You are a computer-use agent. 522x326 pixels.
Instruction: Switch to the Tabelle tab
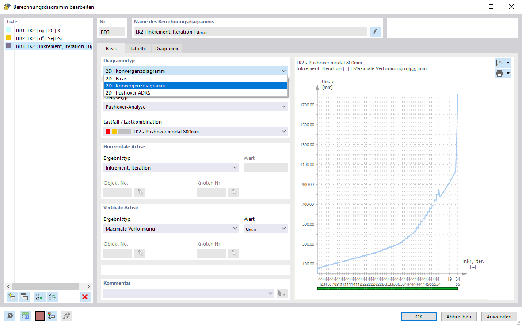[138, 49]
